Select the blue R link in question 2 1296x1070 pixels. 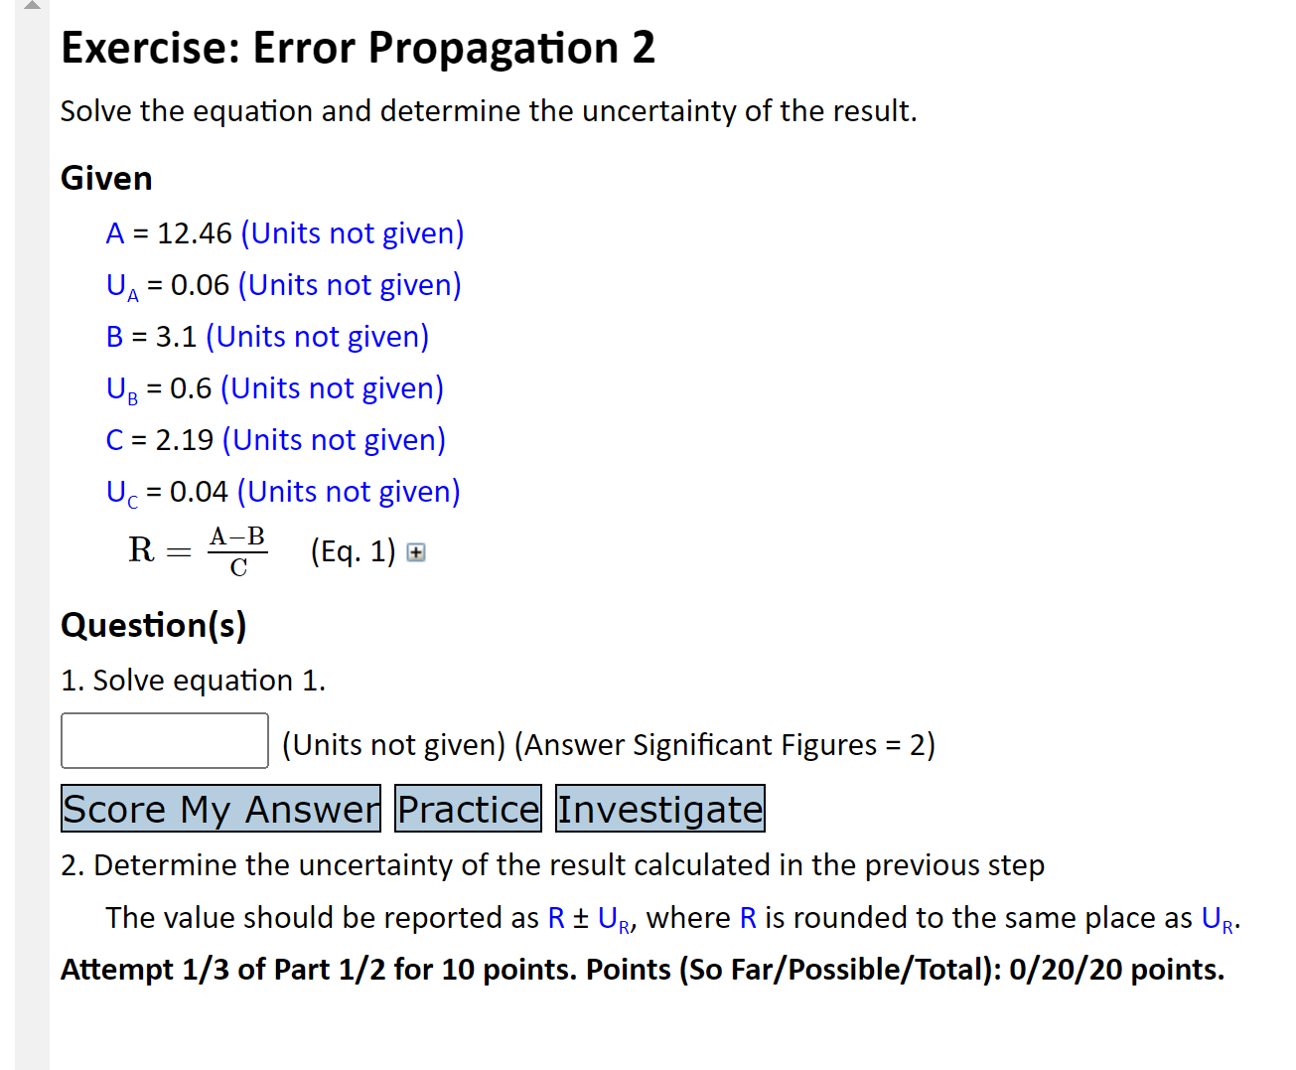[556, 917]
